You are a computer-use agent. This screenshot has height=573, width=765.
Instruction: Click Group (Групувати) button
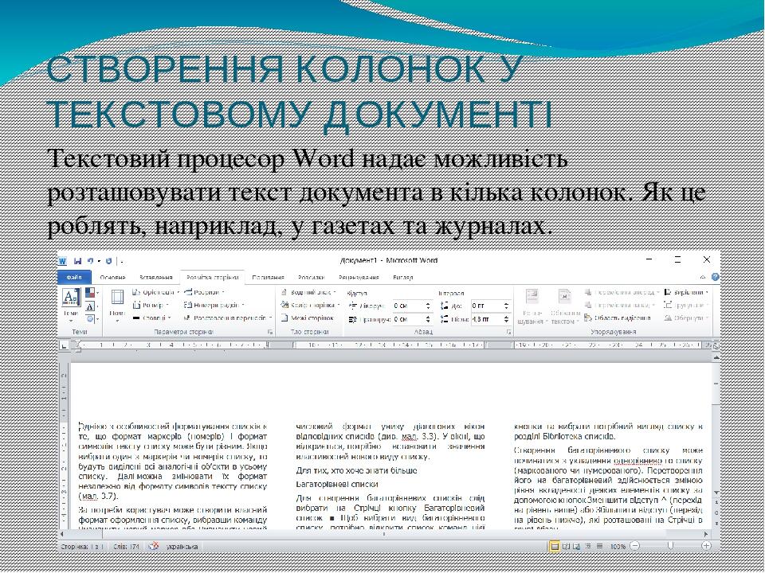coord(686,305)
